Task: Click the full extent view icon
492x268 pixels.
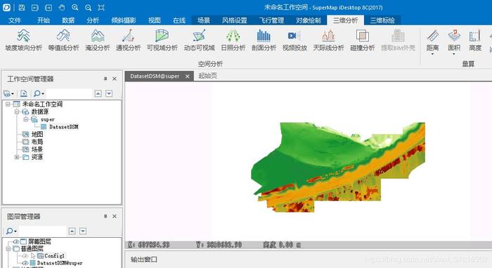Action: tap(101, 8)
